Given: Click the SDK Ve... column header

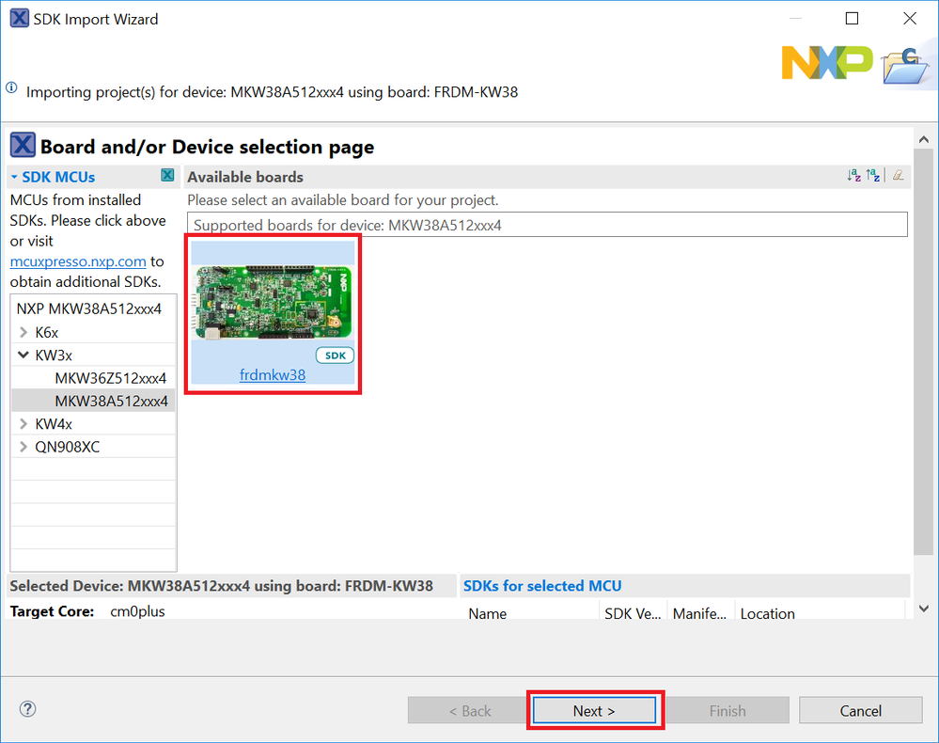Looking at the screenshot, I should pos(633,613).
